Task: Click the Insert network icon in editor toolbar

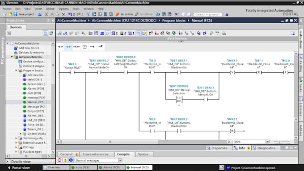Action: [59, 33]
